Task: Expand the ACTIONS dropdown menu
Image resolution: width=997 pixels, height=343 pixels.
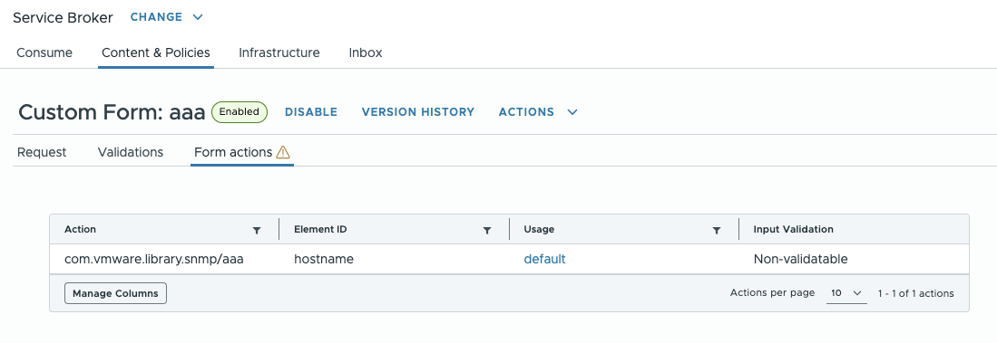Action: pyautogui.click(x=538, y=112)
